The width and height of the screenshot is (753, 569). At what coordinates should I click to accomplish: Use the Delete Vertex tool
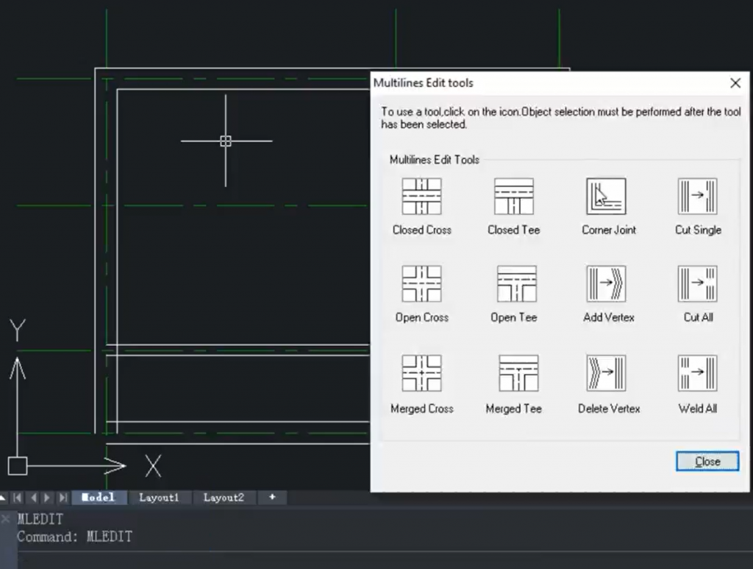coord(606,373)
